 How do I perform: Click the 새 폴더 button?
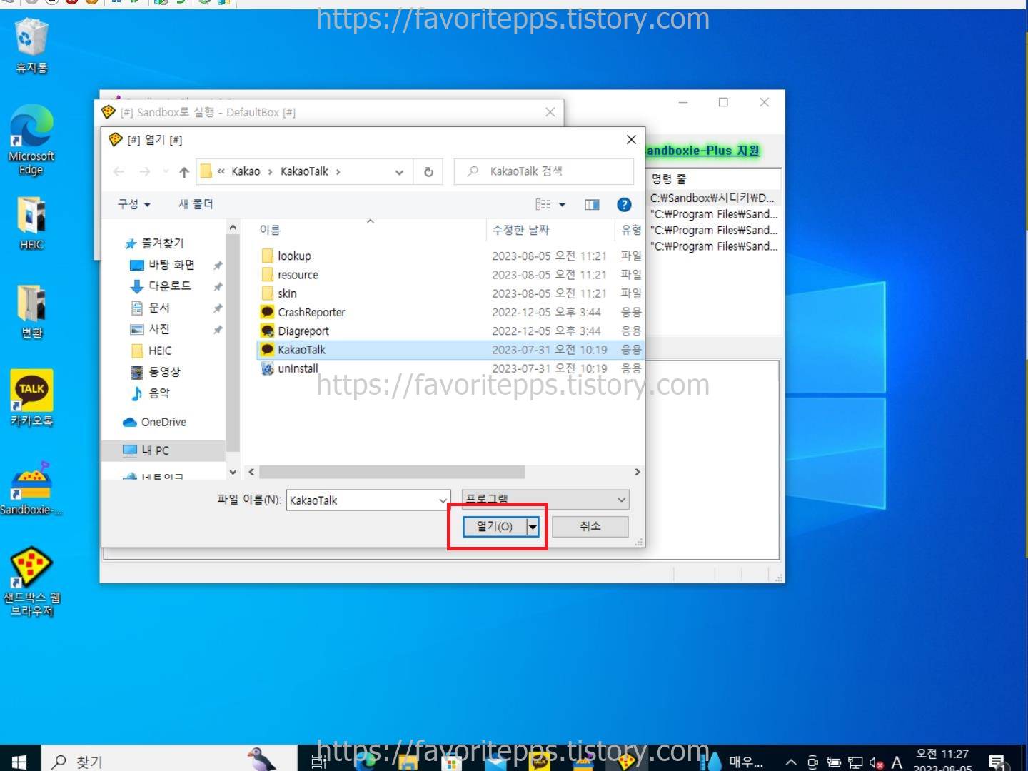tap(196, 204)
